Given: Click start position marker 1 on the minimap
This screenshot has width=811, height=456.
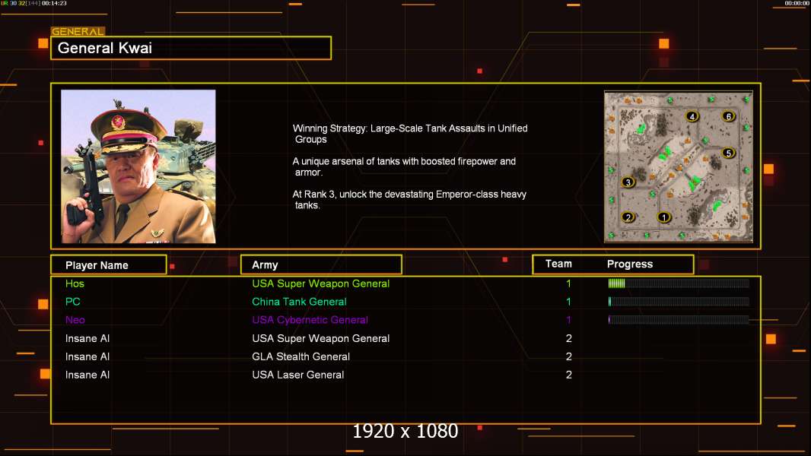Looking at the screenshot, I should [664, 217].
